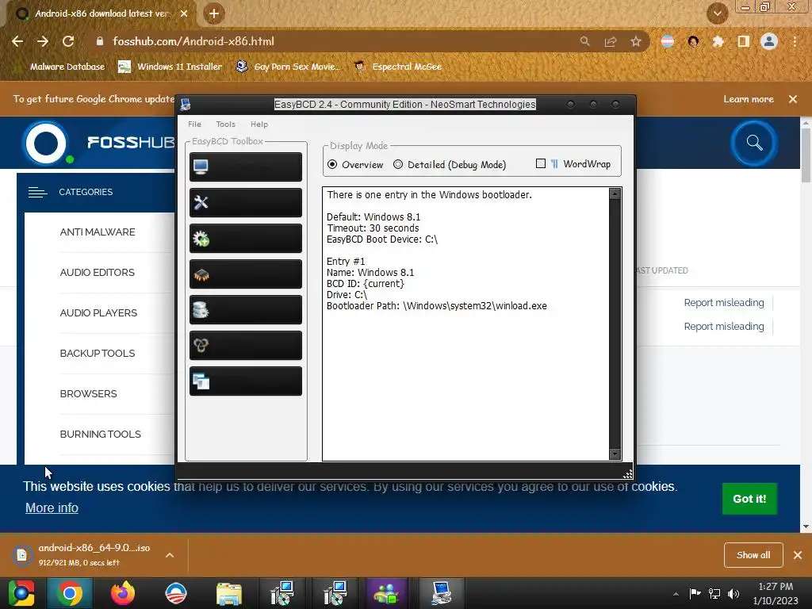Open Add New Entry via the gear-plus button
The image size is (812, 609).
[x=246, y=238]
